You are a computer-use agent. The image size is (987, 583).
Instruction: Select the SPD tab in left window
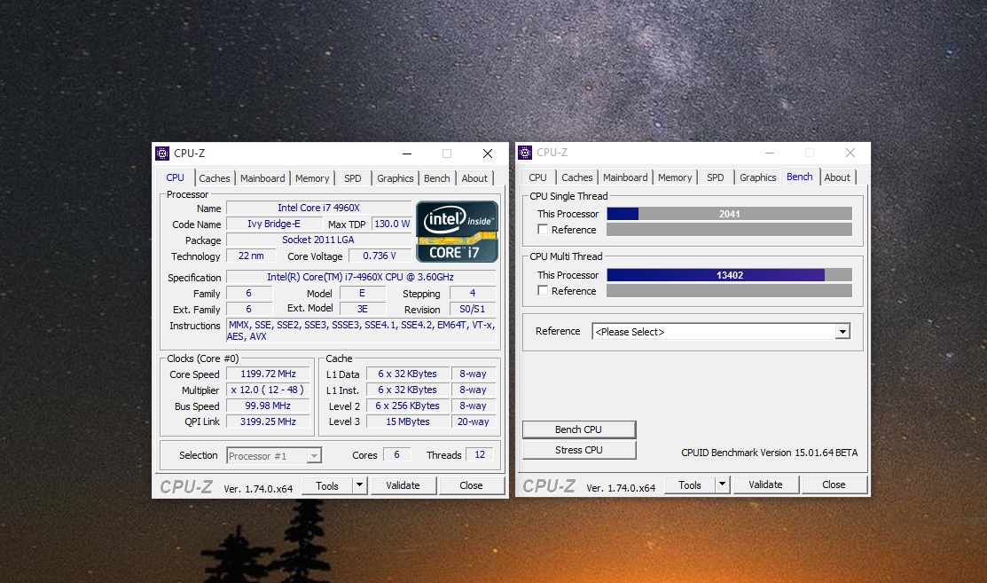pyautogui.click(x=353, y=178)
